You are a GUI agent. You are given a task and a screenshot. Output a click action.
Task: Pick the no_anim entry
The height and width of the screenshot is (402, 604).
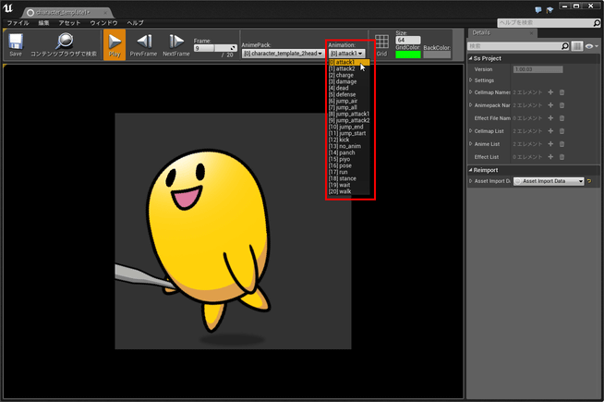pos(349,146)
